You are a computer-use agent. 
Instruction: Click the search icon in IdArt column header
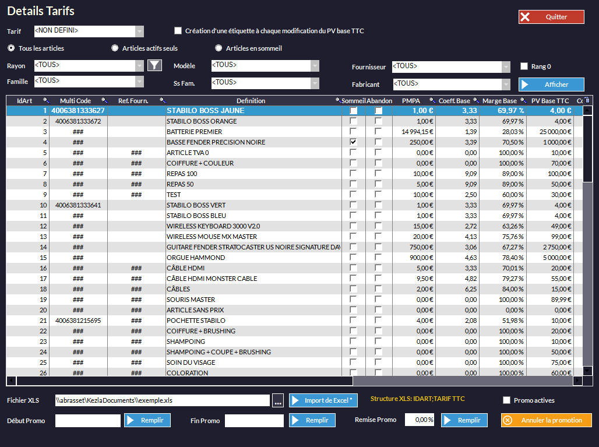point(47,101)
